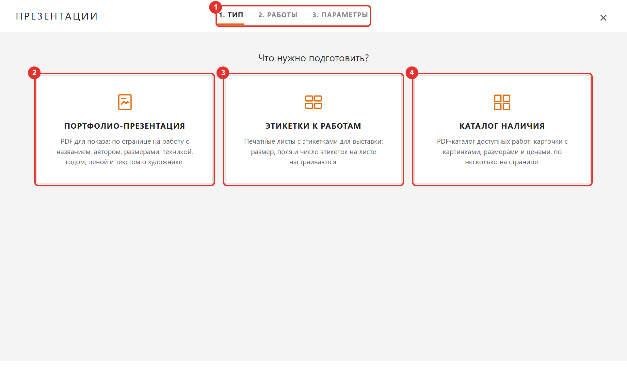Screen dimensions: 627x391
Task: Click the availability catalog tiles icon
Action: click(502, 102)
